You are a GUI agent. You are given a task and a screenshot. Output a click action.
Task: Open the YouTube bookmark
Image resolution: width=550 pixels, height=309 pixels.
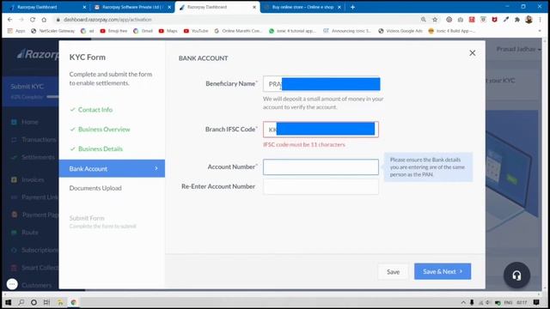[x=196, y=31]
